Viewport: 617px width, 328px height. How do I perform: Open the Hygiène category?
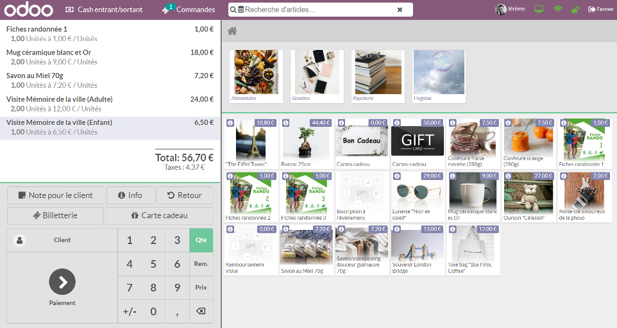[439, 76]
